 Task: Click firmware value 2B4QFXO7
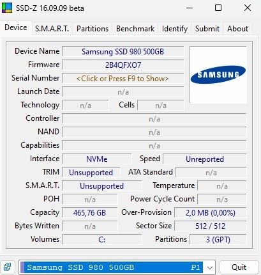[123, 65]
